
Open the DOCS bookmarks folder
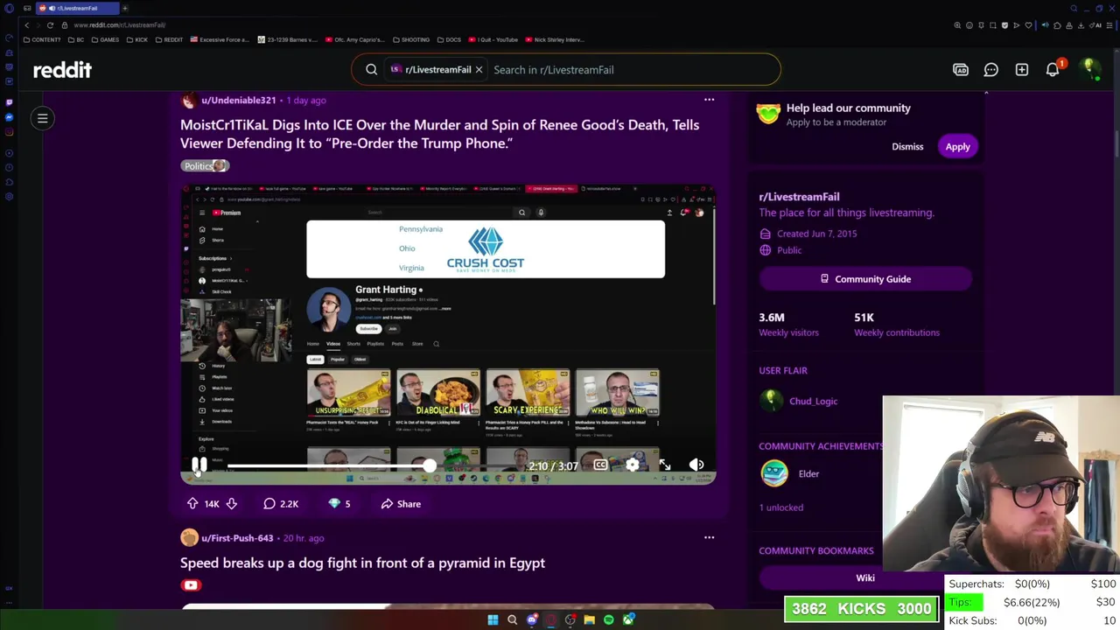(x=449, y=39)
